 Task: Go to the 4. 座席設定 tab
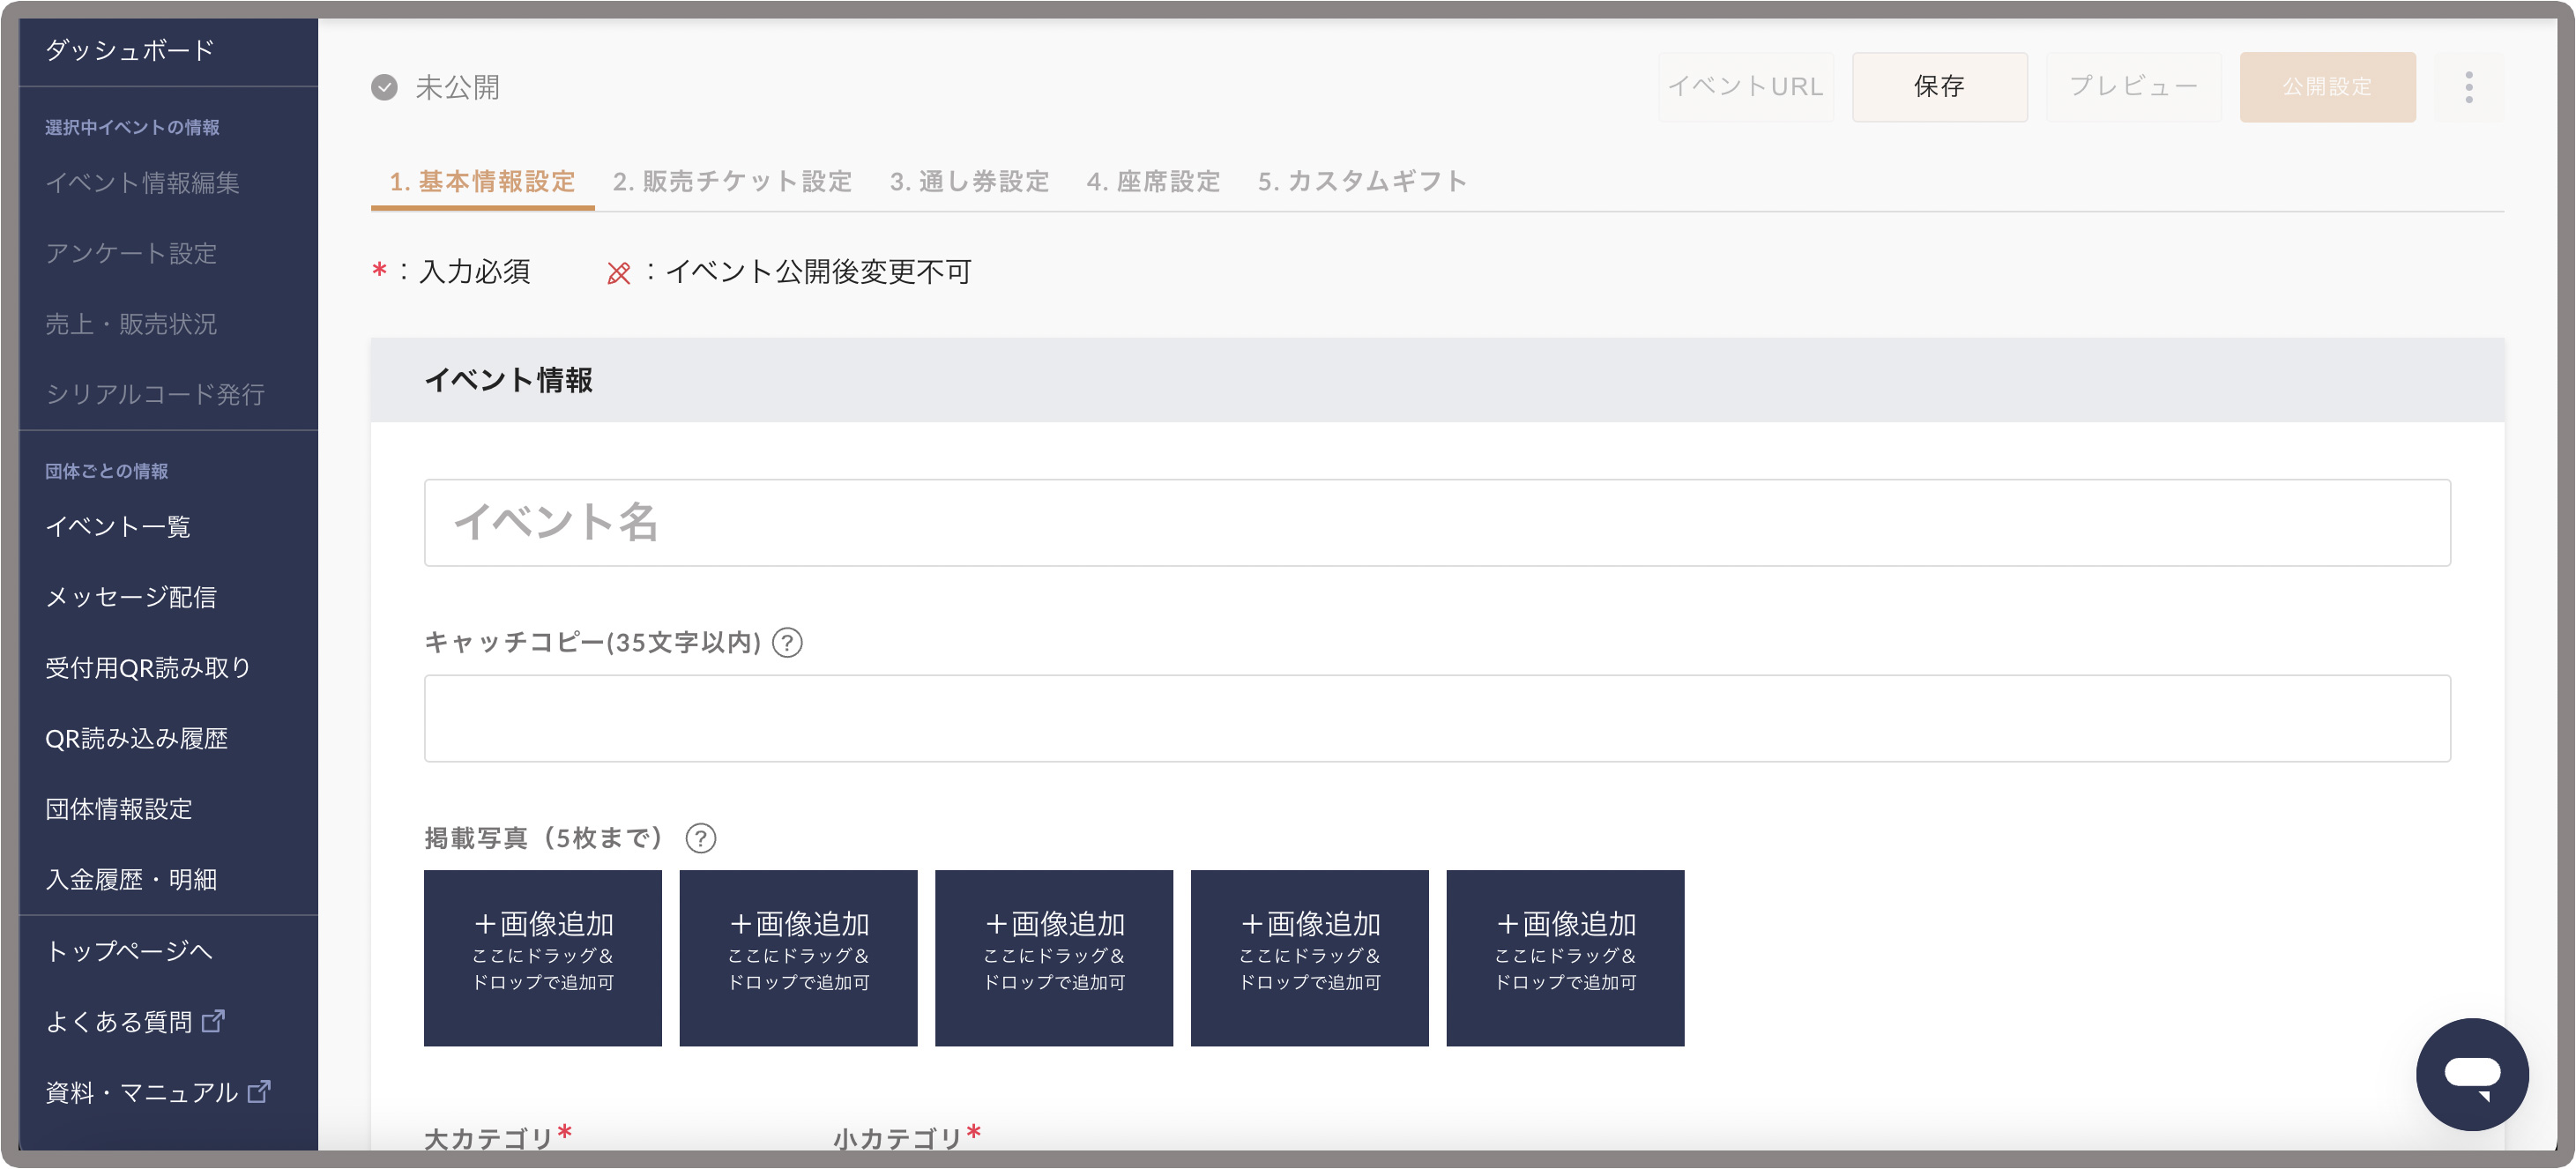1153,181
